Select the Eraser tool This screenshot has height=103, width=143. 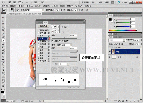[3, 50]
